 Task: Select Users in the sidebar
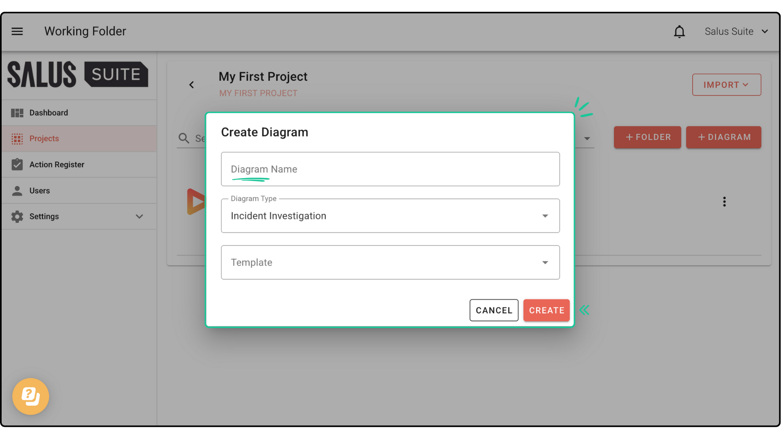[39, 191]
